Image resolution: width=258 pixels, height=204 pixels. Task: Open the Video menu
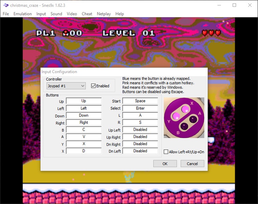pyautogui.click(x=72, y=14)
